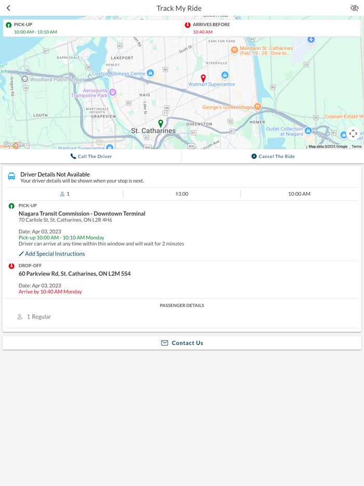Click the red drop-off pin on the map

click(x=203, y=79)
